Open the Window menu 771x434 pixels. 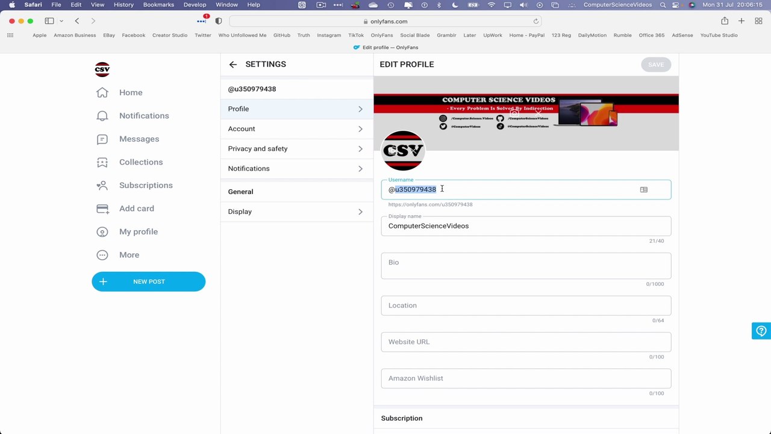tap(226, 5)
